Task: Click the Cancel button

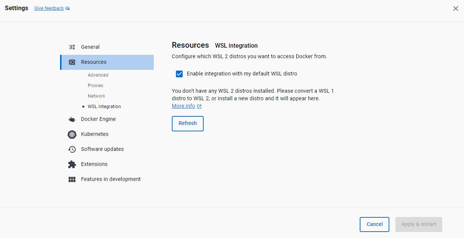Action: [x=374, y=224]
